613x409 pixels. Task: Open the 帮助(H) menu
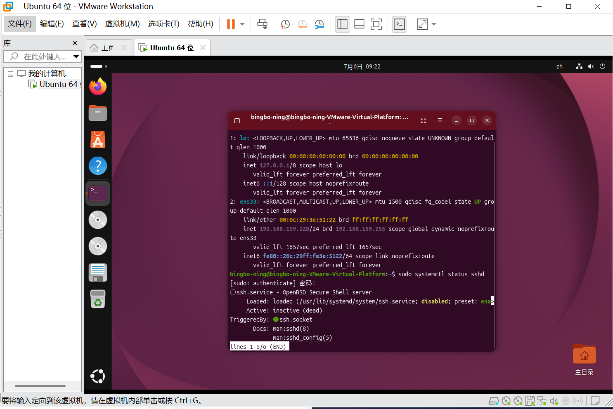point(201,24)
